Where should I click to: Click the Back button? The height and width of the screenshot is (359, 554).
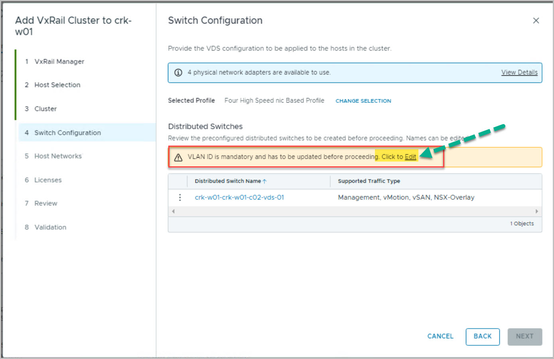pyautogui.click(x=482, y=336)
